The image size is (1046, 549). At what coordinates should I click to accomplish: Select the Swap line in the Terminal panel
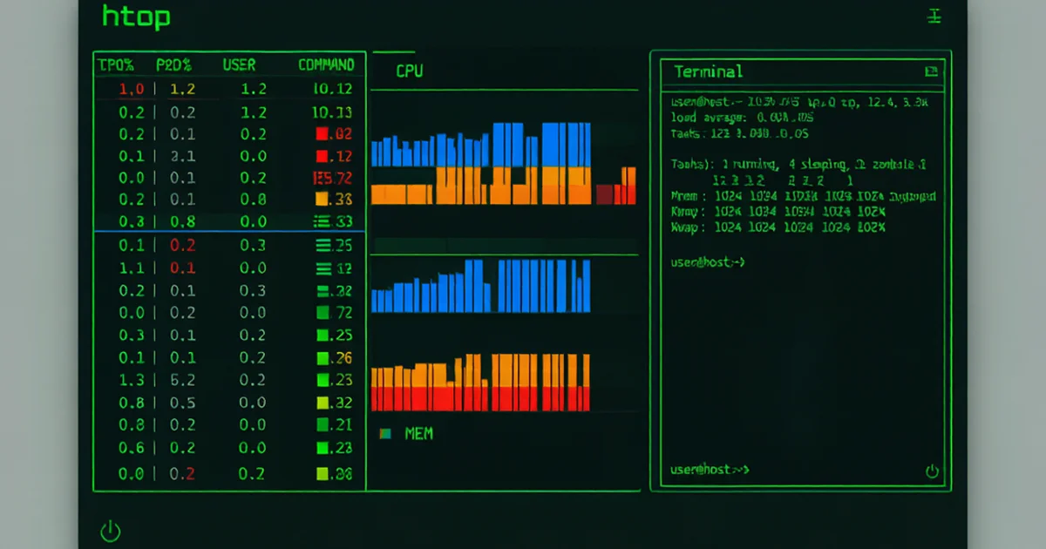click(778, 227)
